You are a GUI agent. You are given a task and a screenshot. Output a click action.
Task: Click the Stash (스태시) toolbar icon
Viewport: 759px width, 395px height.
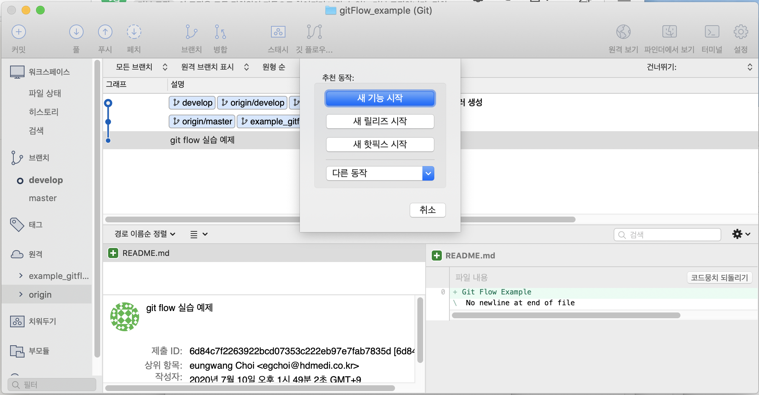(x=278, y=32)
